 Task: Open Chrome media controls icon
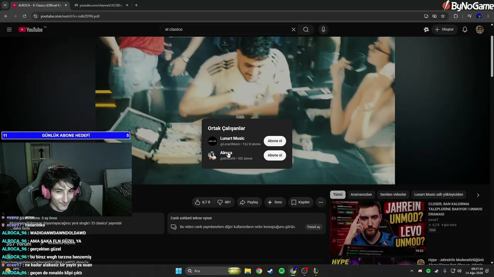469,16
